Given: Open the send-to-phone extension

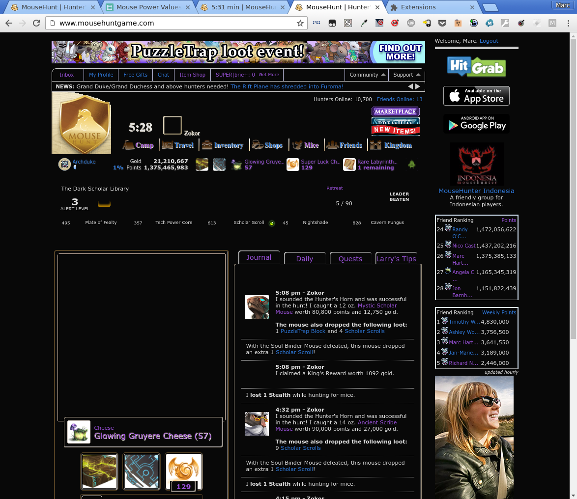Looking at the screenshot, I should coord(427,23).
